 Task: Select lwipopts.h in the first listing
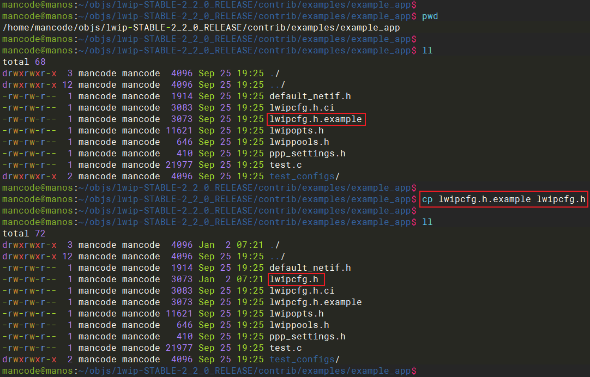[296, 131]
